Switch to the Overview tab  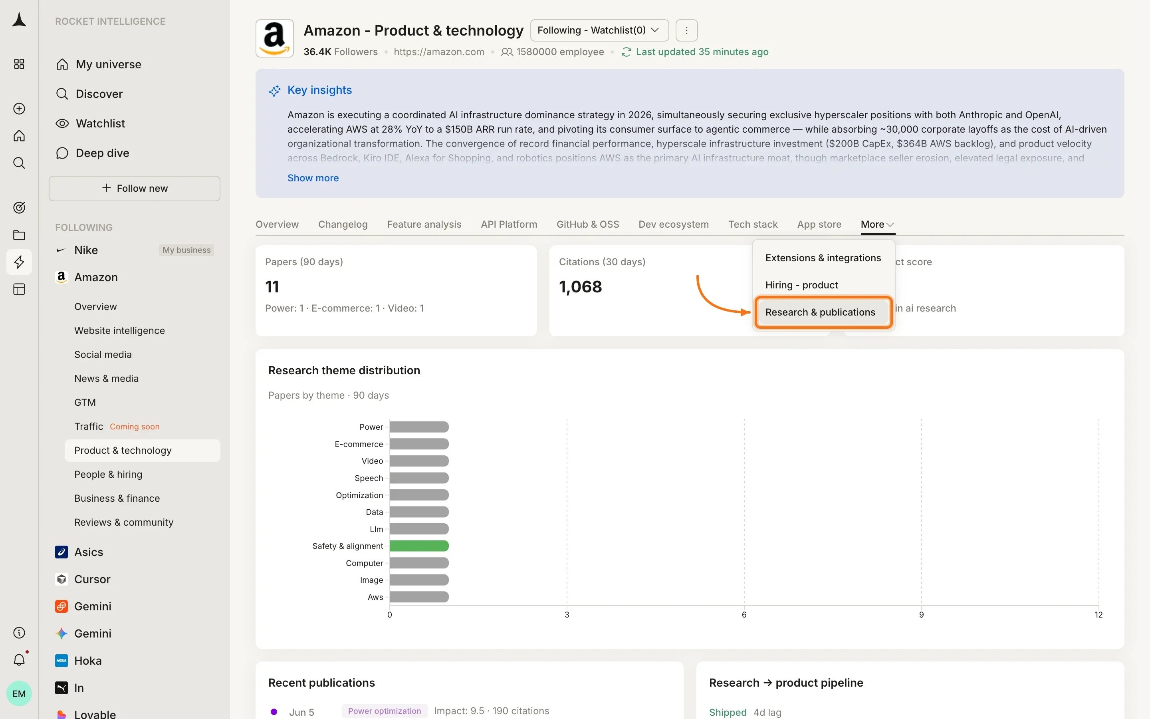277,224
